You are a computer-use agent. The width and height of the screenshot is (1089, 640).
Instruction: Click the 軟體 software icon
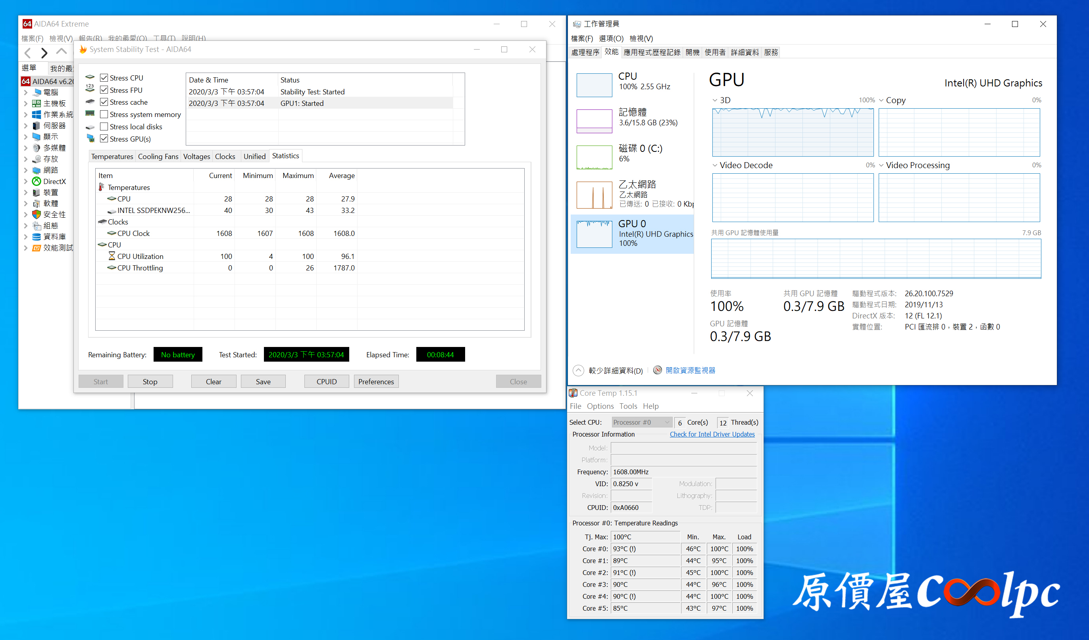tap(37, 203)
